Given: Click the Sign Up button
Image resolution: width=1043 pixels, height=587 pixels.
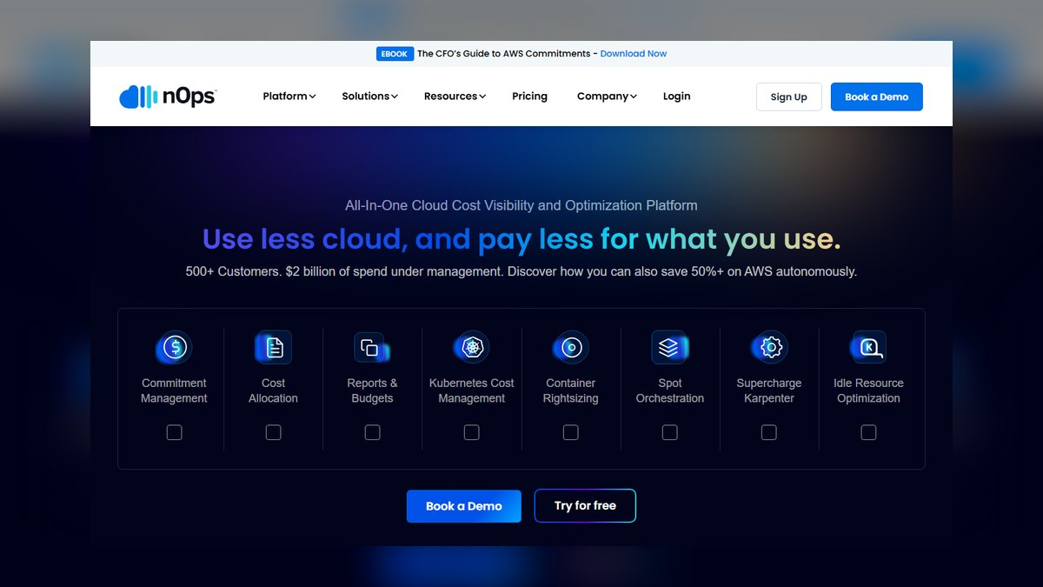Looking at the screenshot, I should click(789, 97).
